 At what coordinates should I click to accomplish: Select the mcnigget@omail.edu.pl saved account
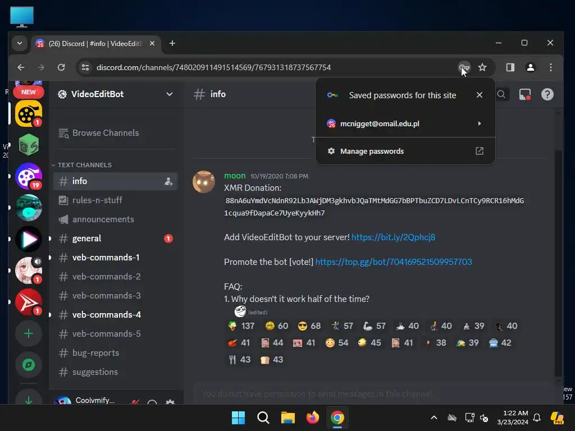click(x=405, y=123)
